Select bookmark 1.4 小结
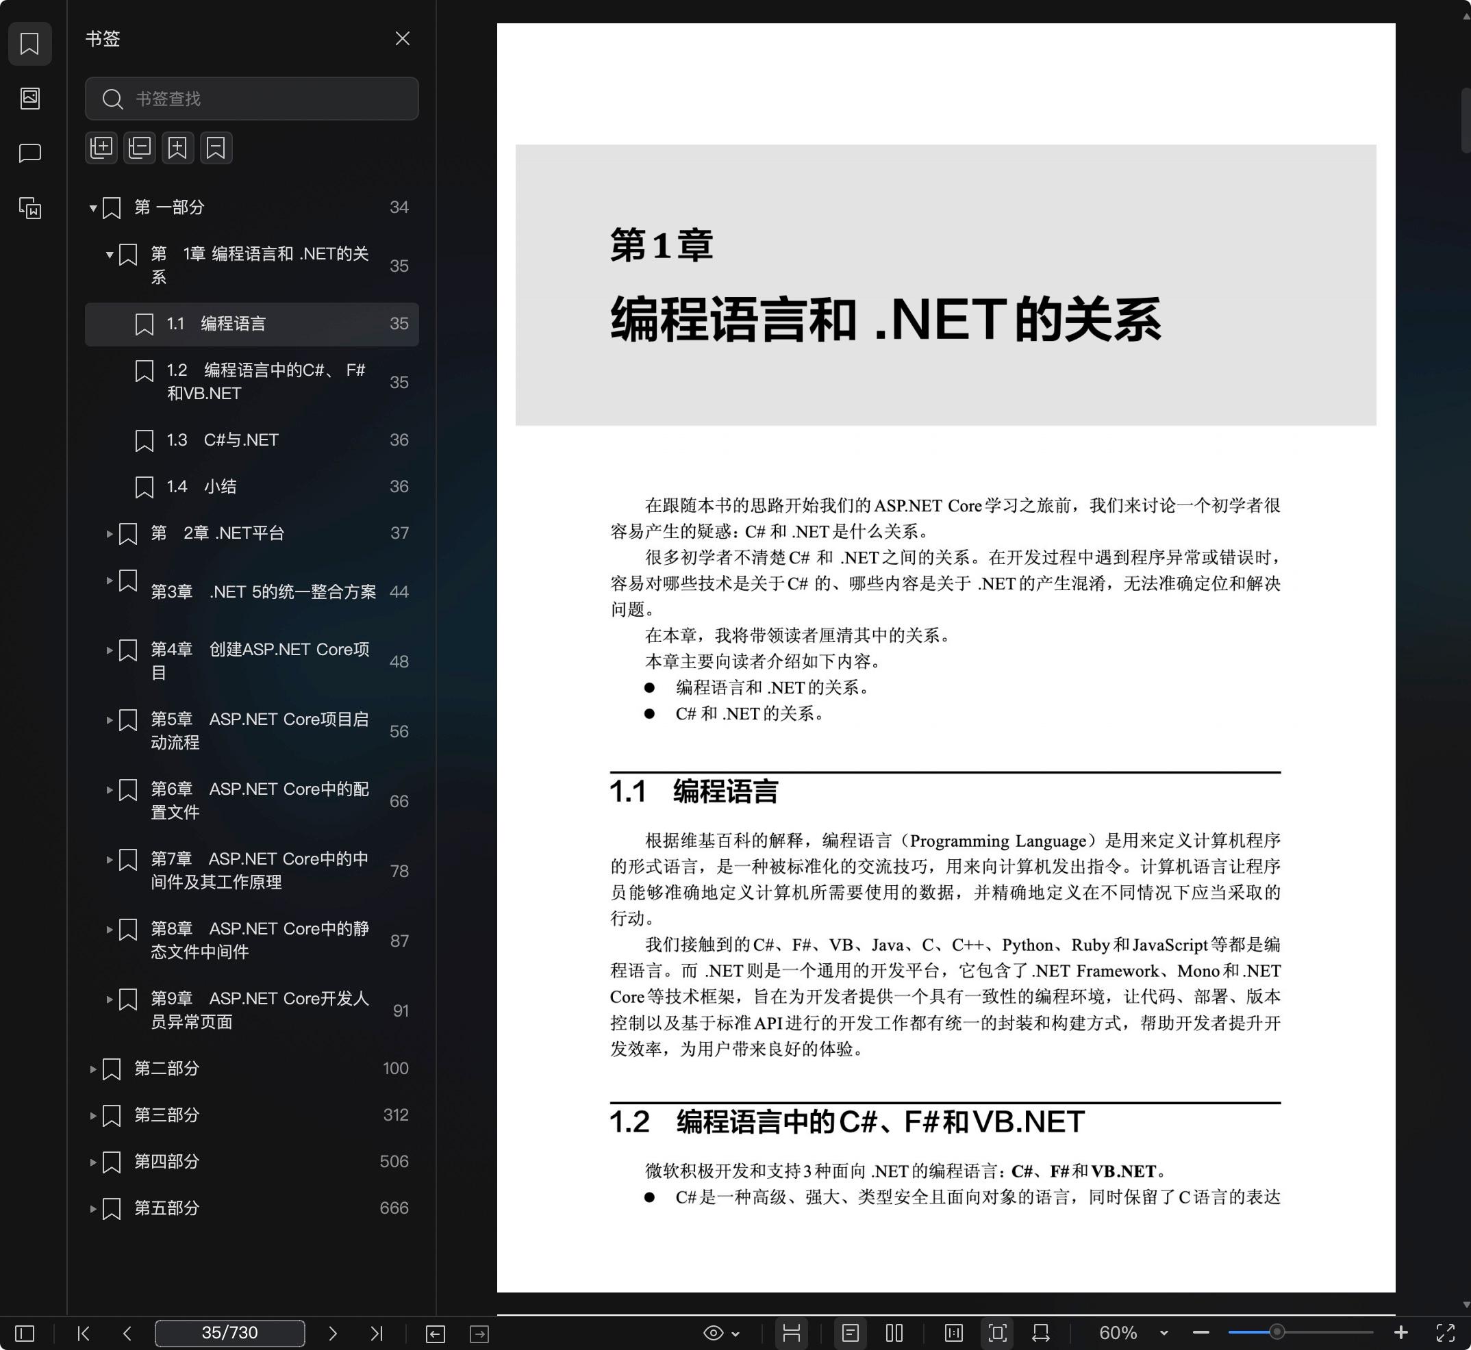Image resolution: width=1471 pixels, height=1350 pixels. [252, 487]
